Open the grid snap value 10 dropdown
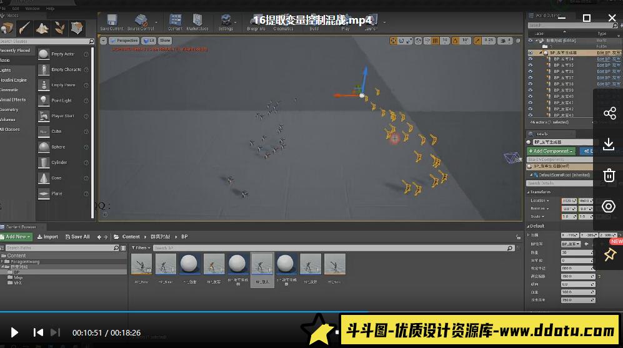 (445, 41)
